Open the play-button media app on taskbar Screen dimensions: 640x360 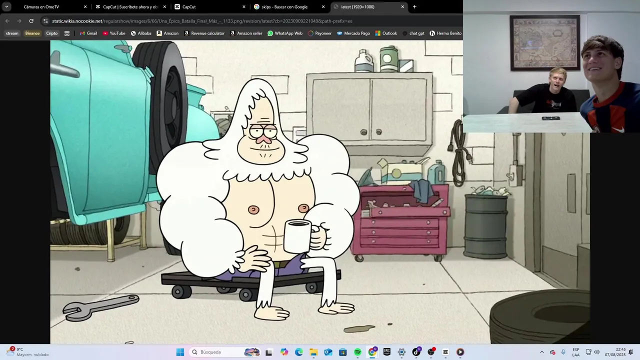click(x=460, y=352)
